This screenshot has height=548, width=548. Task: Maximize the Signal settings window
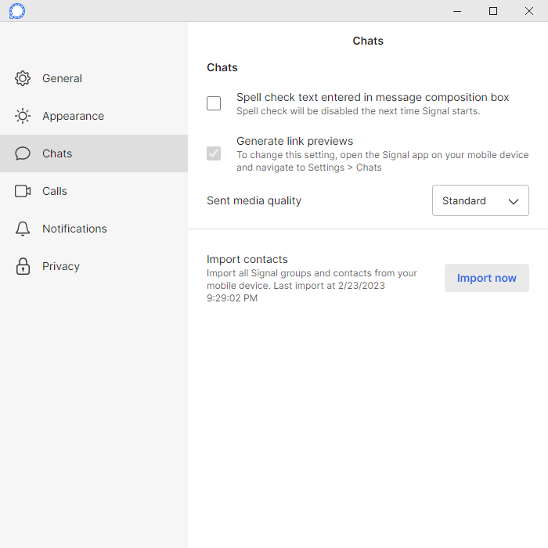(x=492, y=11)
